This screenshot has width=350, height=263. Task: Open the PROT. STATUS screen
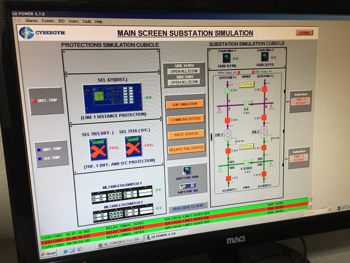tap(186, 134)
